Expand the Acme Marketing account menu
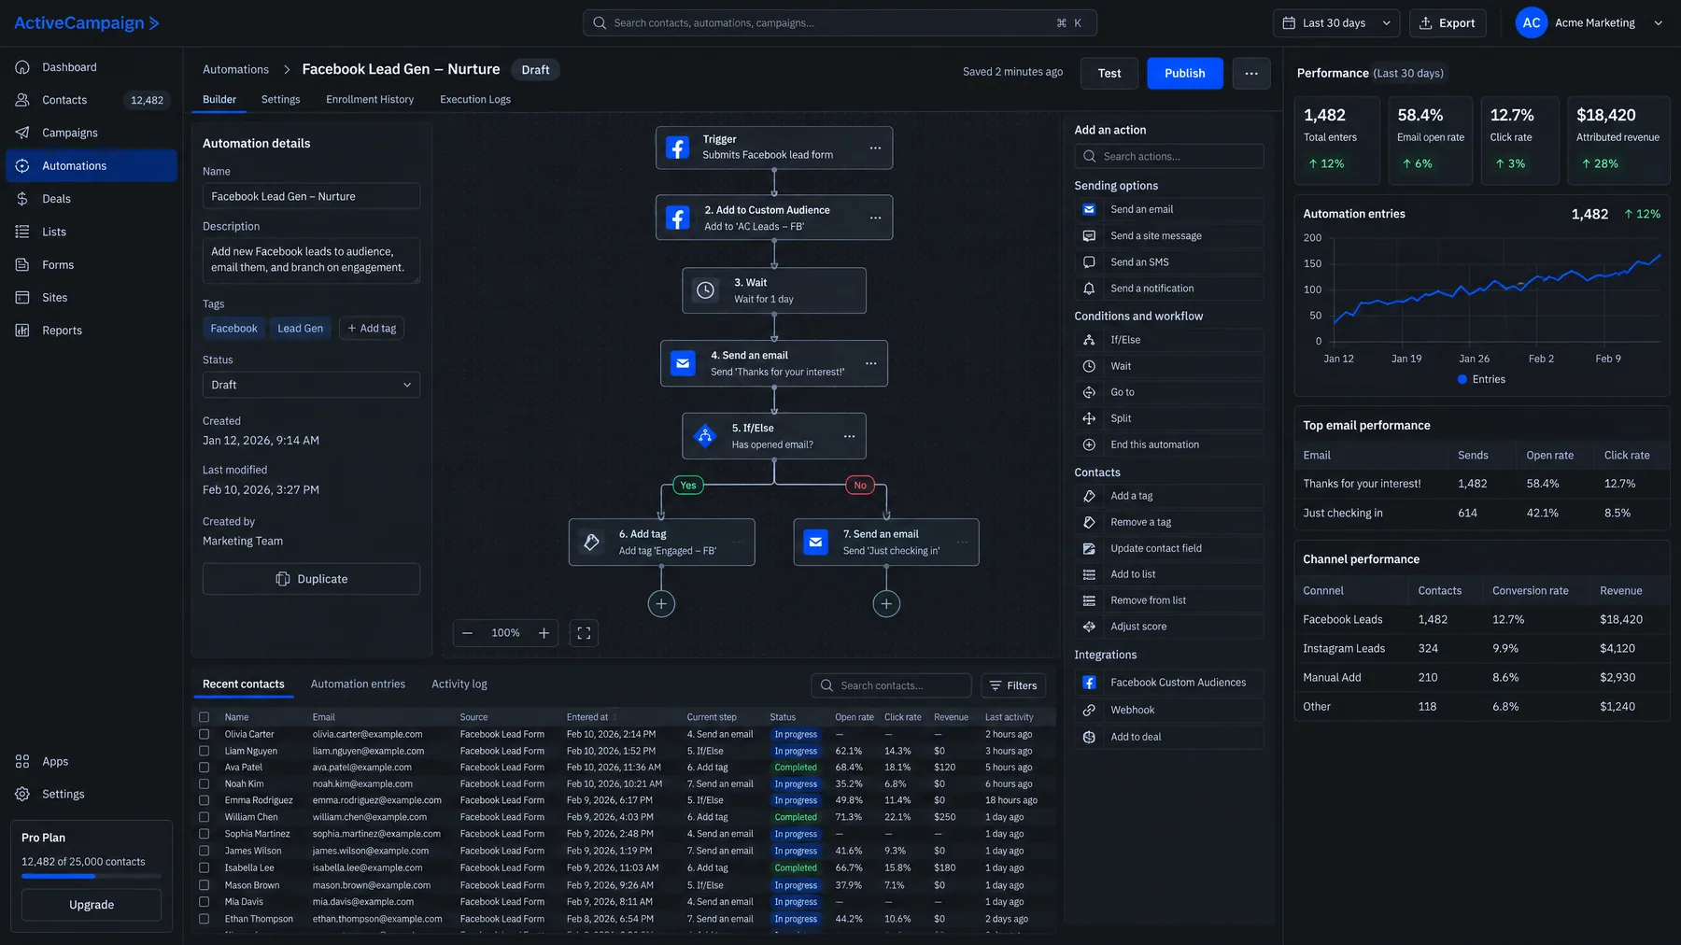Screen dimensions: 1681x945 point(1589,23)
